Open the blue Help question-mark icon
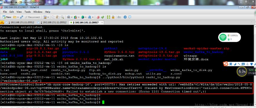This screenshot has width=256, height=108. pos(125,17)
